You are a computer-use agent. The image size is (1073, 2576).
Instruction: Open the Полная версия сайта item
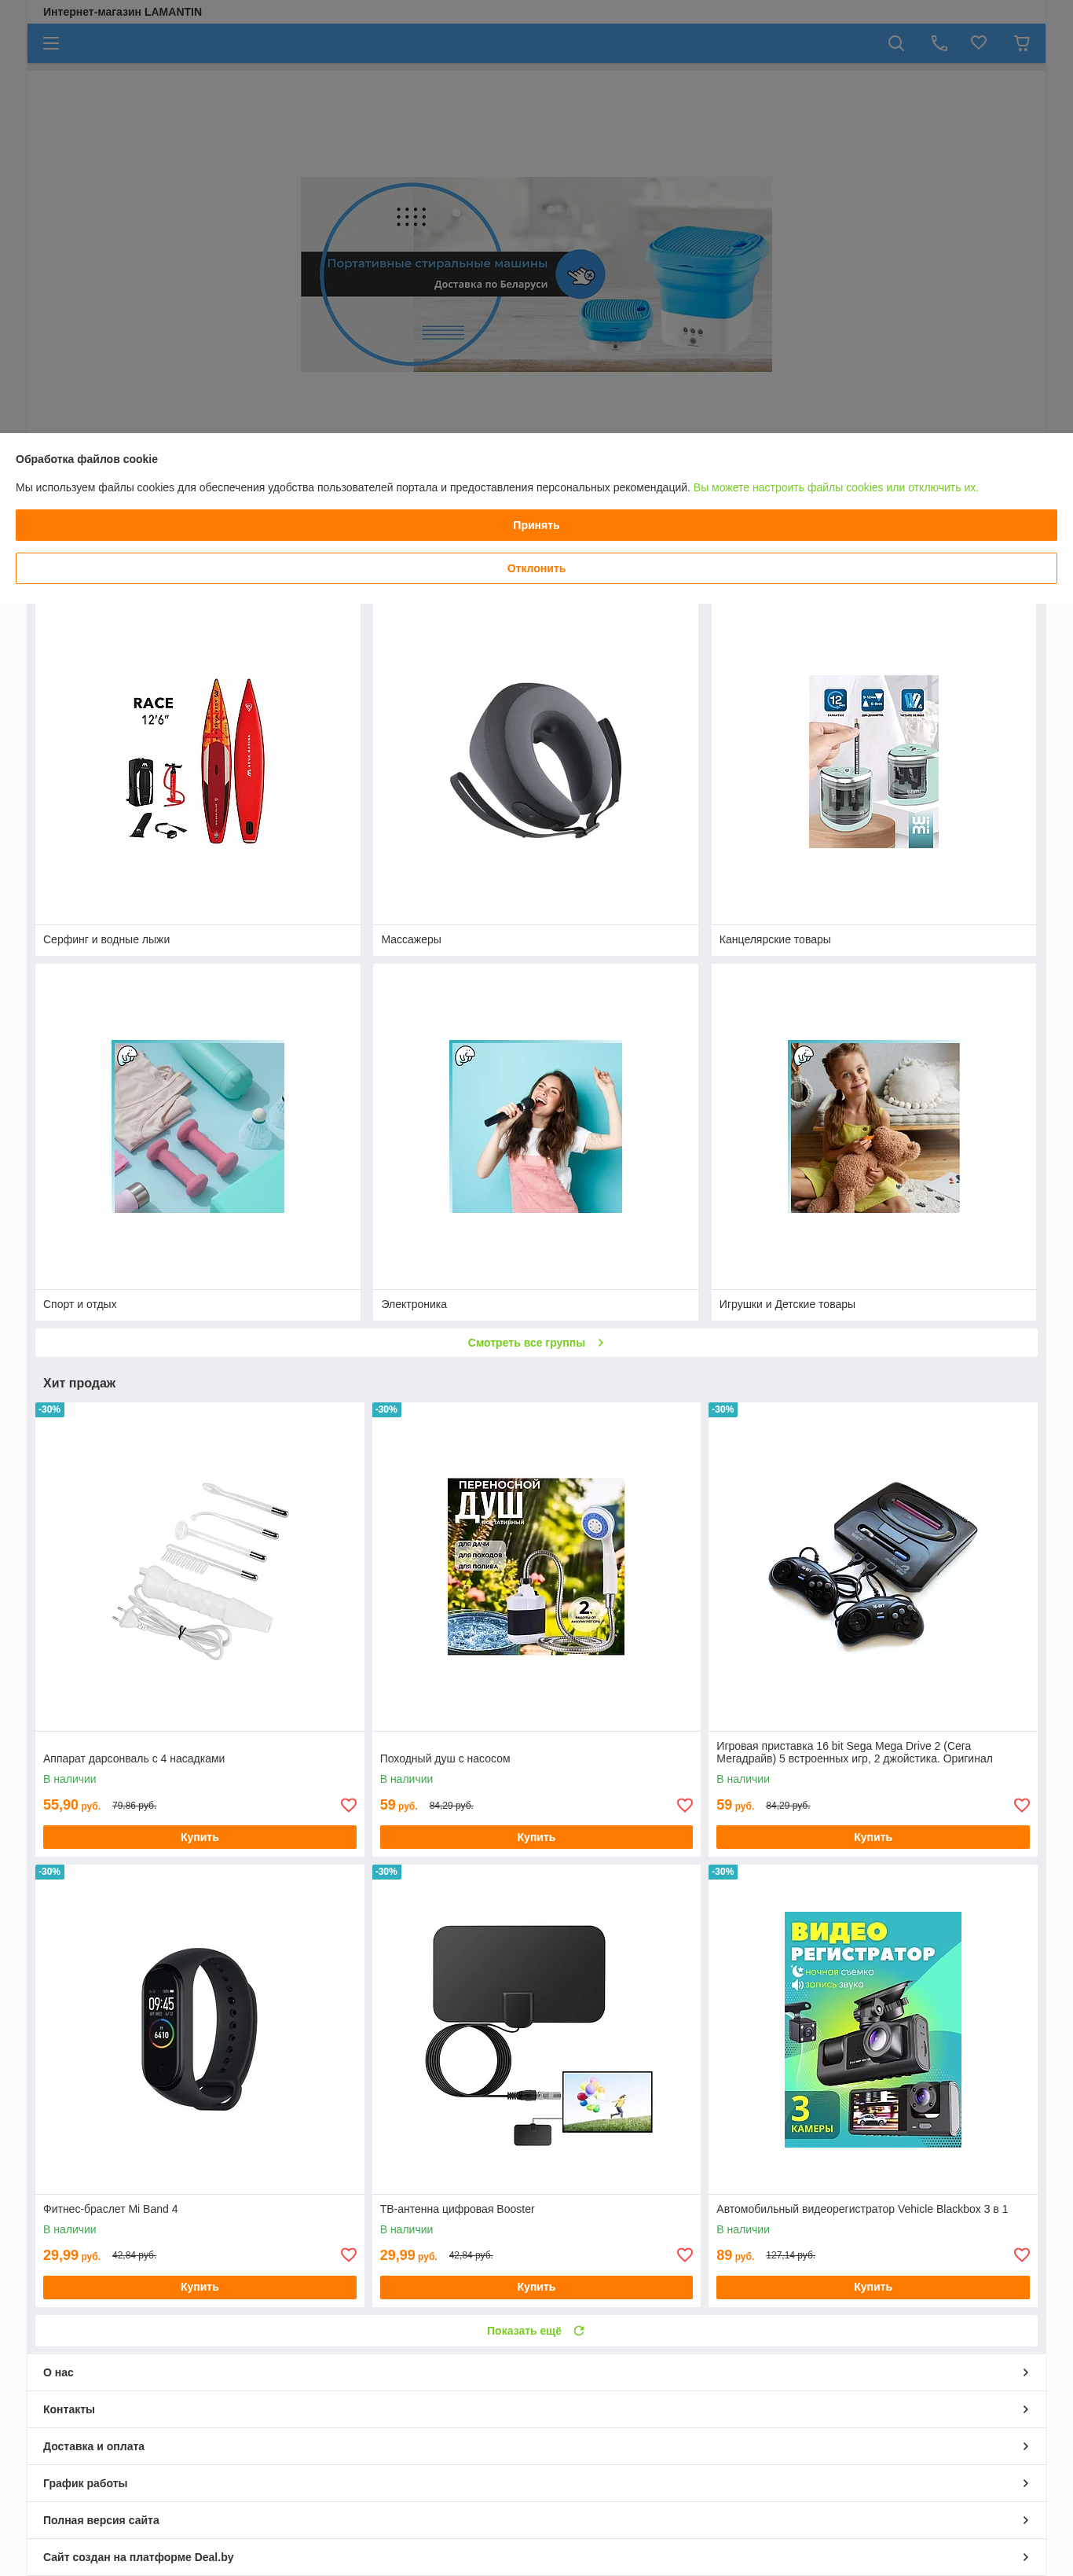[536, 2520]
